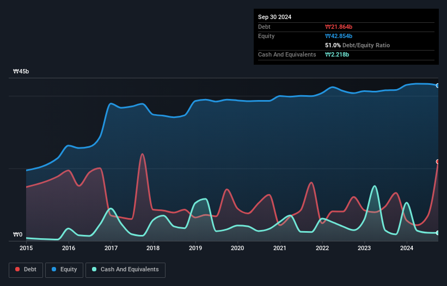447x286 pixels.
Task: Click the Equity label in tooltip
Action: 266,36
